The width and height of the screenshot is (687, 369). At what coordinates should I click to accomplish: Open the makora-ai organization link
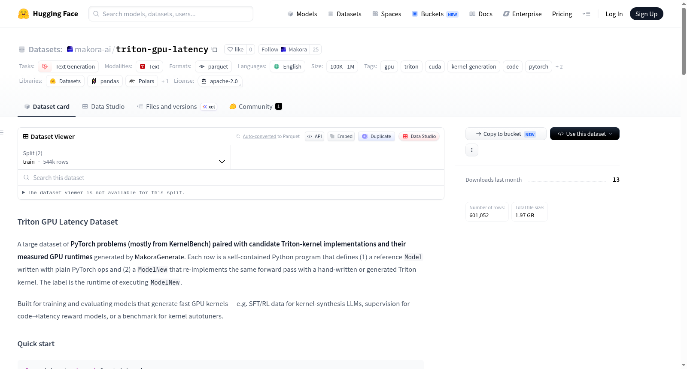93,49
